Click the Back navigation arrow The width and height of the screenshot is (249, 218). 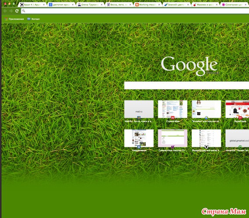click(5, 11)
